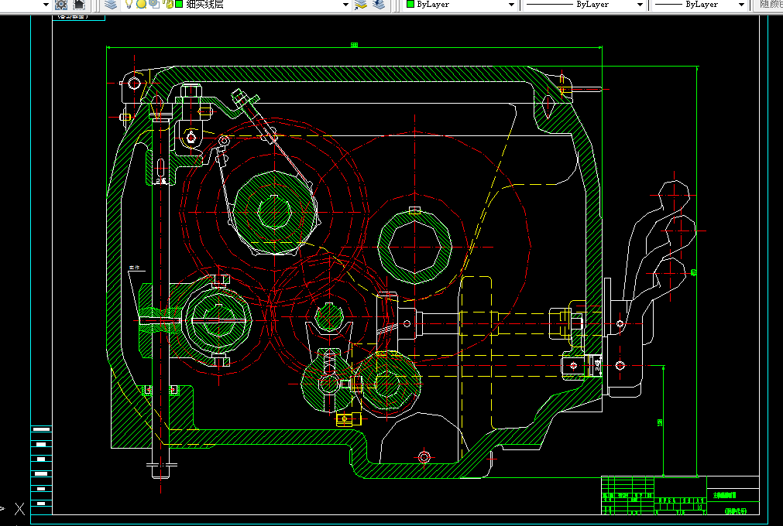
Task: Expand the 细实线层 layer dropdown list
Action: point(345,5)
